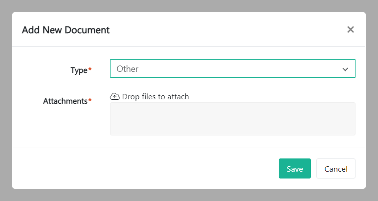Click empty footer space left of Save
The width and height of the screenshot is (378, 201).
147,169
